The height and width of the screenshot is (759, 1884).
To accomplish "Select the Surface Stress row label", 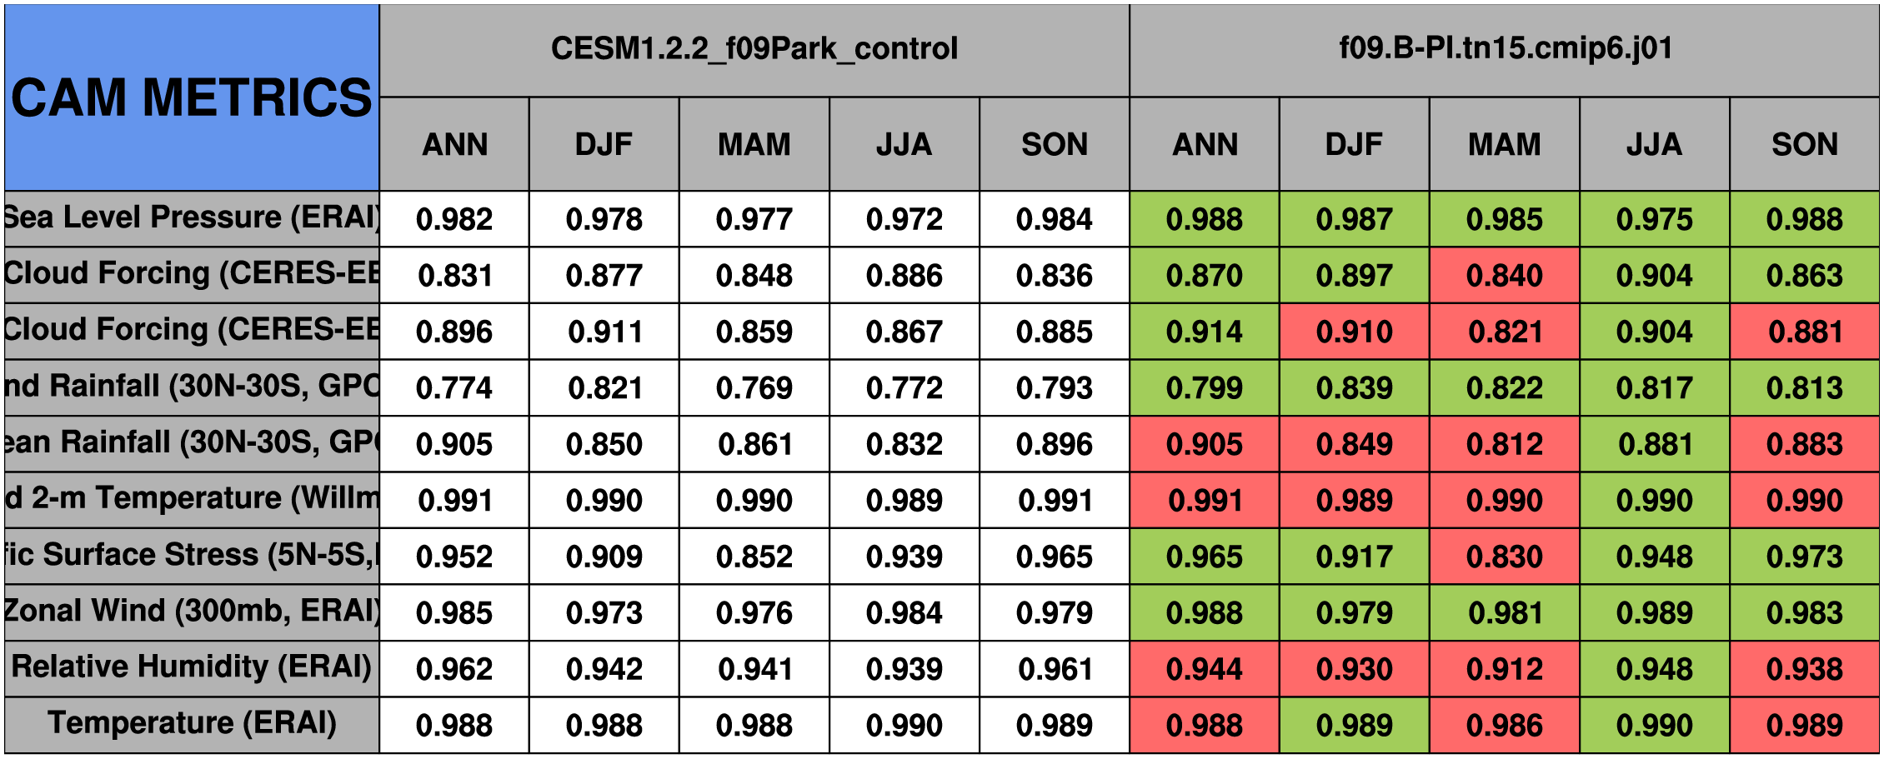I will [192, 555].
